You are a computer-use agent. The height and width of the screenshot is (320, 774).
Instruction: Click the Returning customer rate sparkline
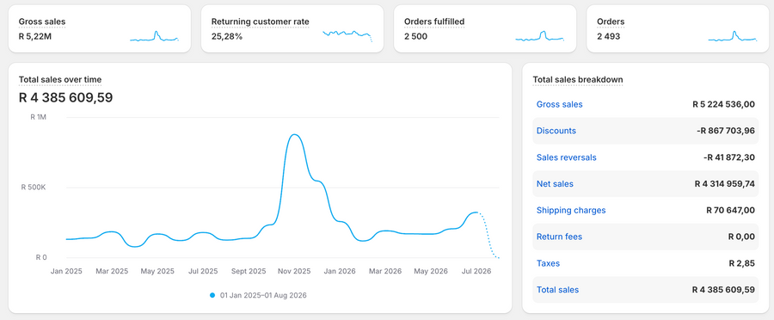tap(347, 35)
